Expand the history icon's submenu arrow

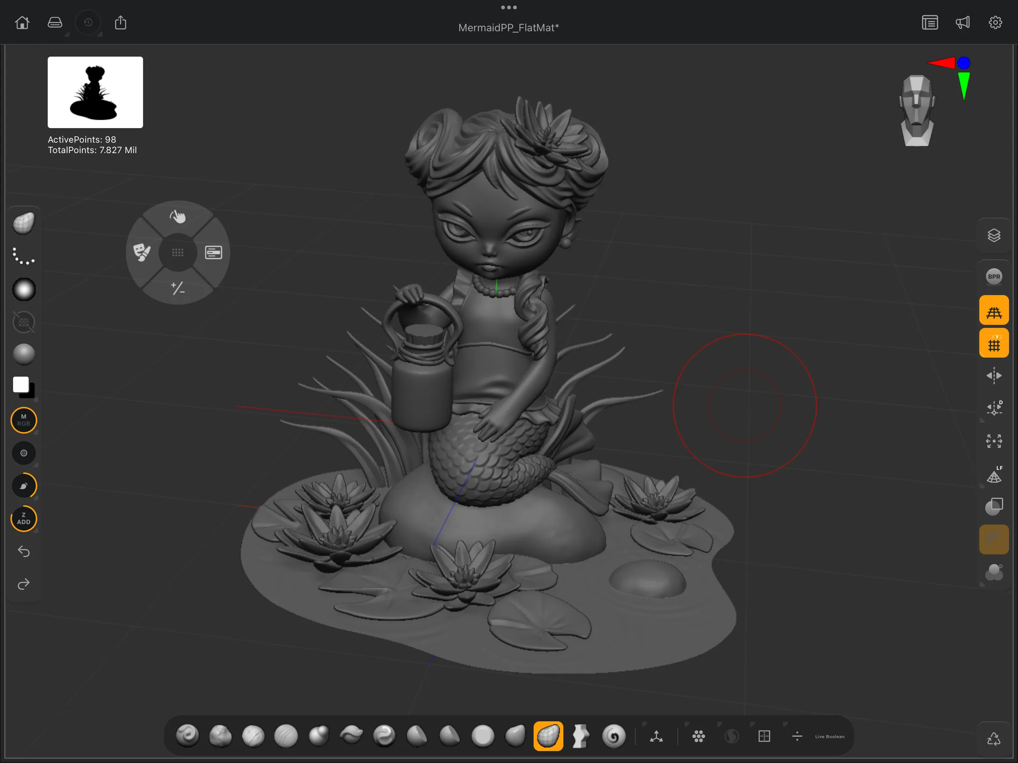tap(101, 34)
